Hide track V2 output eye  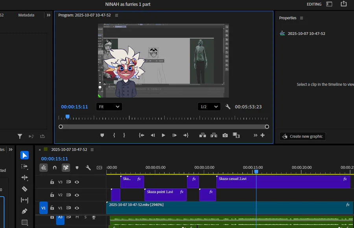(x=77, y=195)
